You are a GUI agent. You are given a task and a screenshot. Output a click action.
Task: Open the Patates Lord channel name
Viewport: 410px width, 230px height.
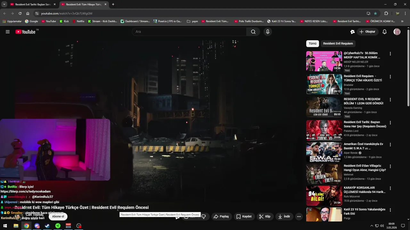(351, 131)
